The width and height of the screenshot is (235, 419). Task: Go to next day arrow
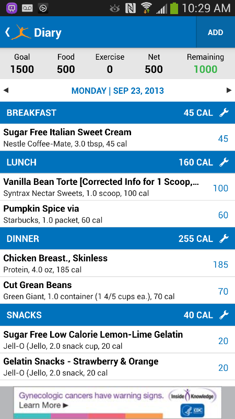coord(229,91)
